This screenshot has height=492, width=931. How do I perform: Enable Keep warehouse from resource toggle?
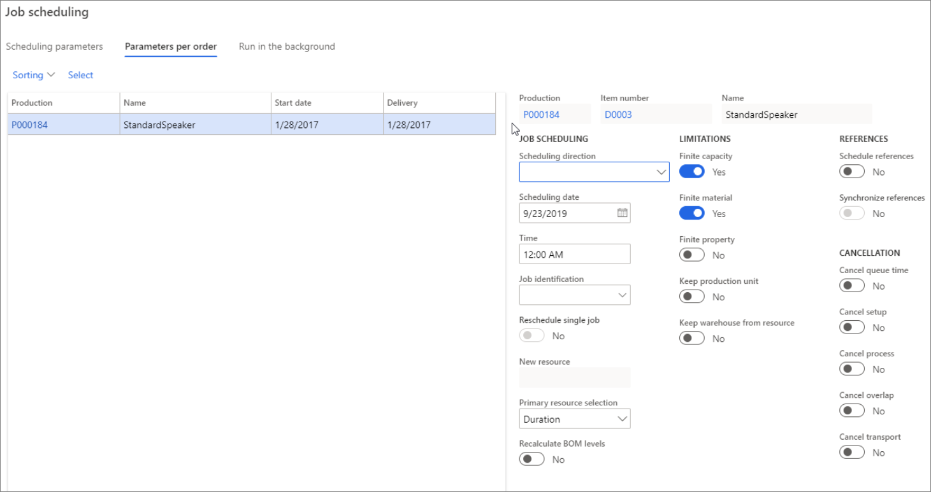[692, 339]
